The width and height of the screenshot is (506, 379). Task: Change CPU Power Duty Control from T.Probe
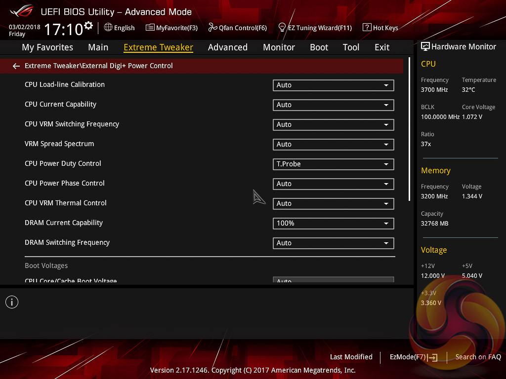pos(334,164)
